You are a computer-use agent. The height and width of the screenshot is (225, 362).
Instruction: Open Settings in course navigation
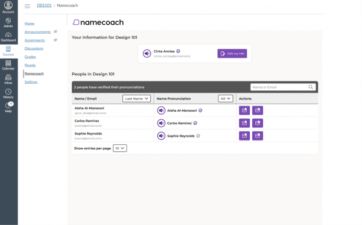(x=31, y=82)
